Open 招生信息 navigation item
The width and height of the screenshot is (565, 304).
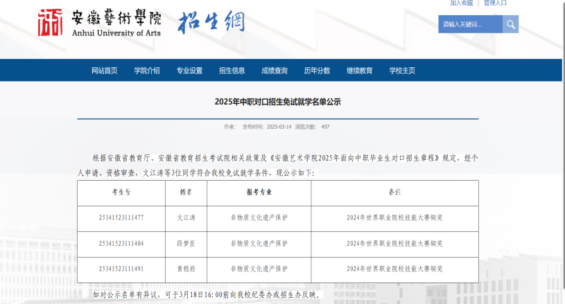pyautogui.click(x=232, y=71)
